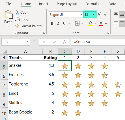Align text left
The width and height of the screenshot is (125, 120).
(x=116, y=23)
